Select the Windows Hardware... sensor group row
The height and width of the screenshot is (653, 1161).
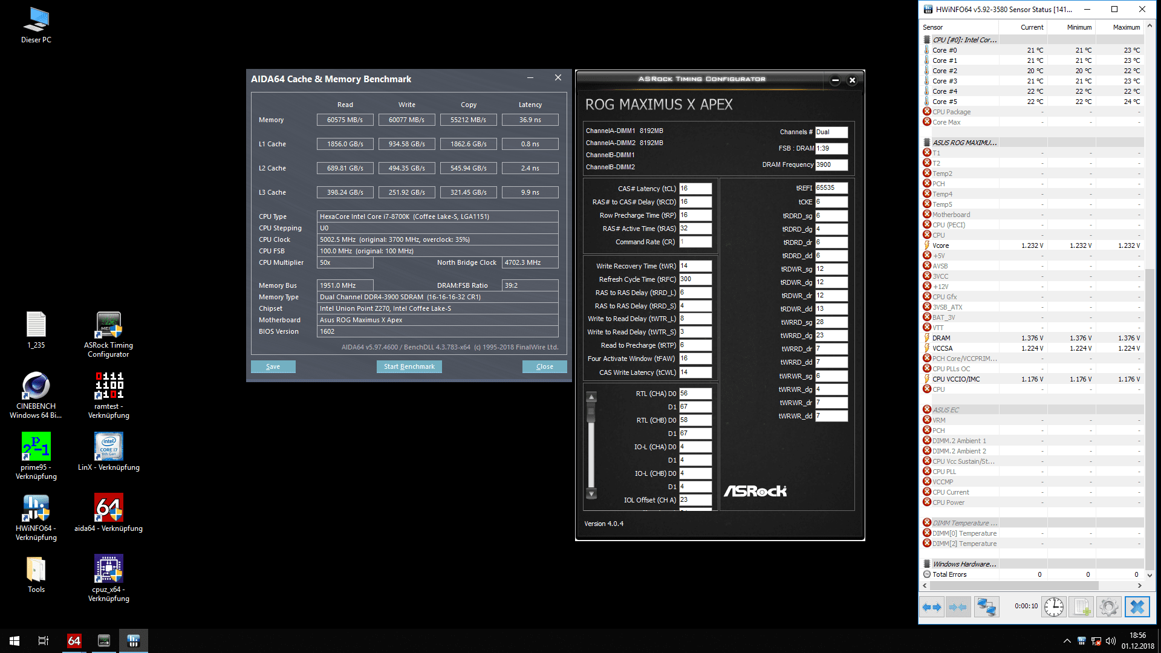tap(1032, 564)
